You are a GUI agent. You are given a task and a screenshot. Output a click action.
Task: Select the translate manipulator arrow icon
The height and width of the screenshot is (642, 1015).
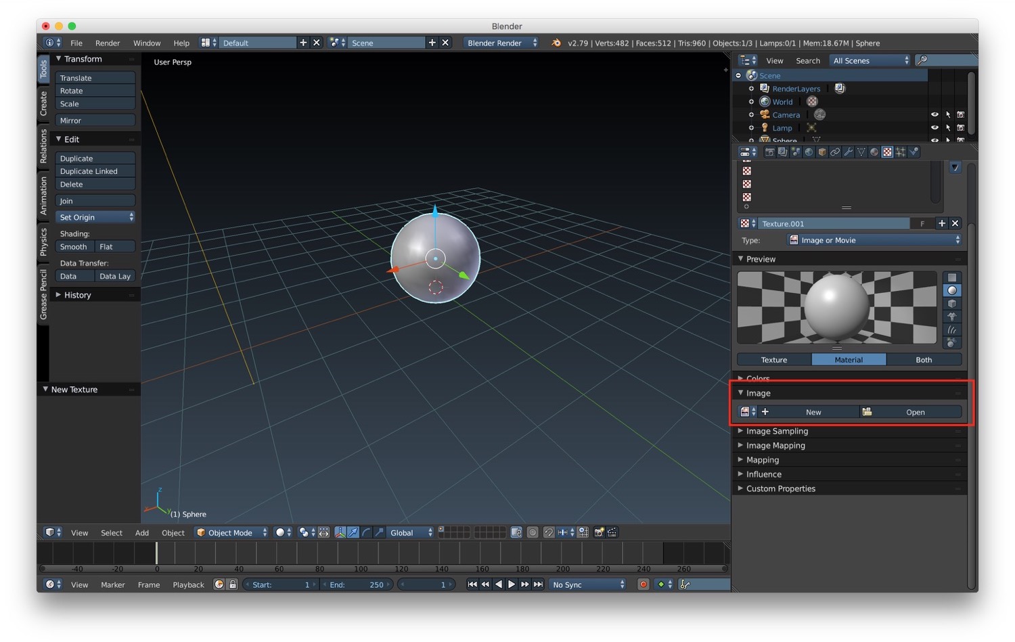click(353, 532)
